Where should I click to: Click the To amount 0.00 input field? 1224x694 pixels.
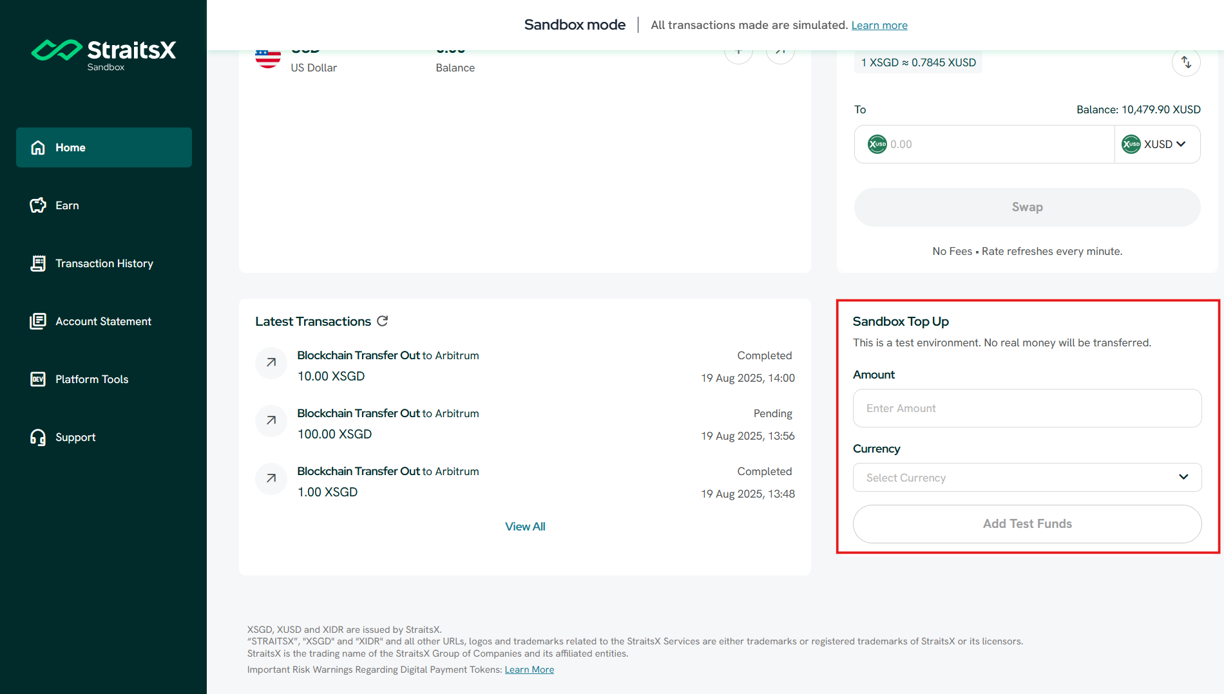pos(984,144)
